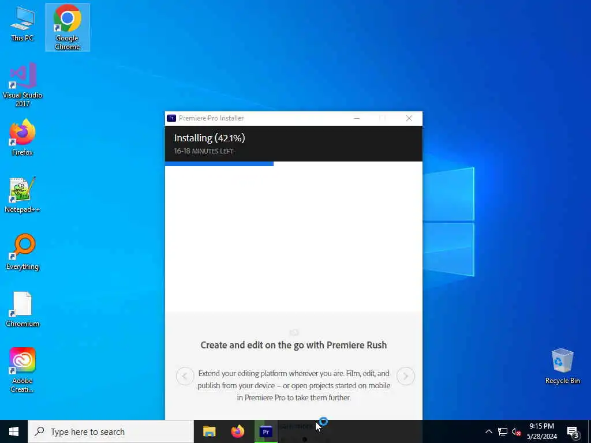This screenshot has width=591, height=443.
Task: Select the Adobe Creative Cloud shortcut
Action: (x=23, y=370)
